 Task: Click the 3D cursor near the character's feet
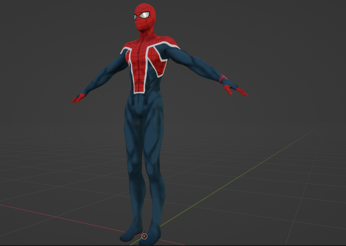tap(144, 236)
